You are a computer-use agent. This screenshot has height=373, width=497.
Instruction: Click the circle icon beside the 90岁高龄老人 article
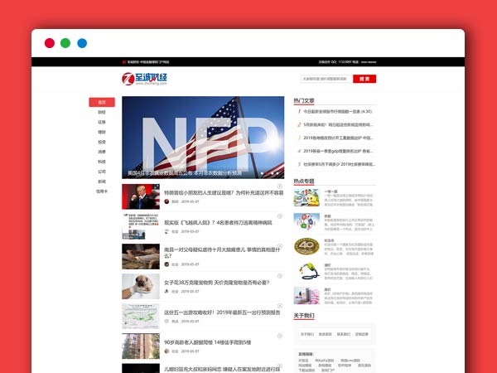[280, 336]
